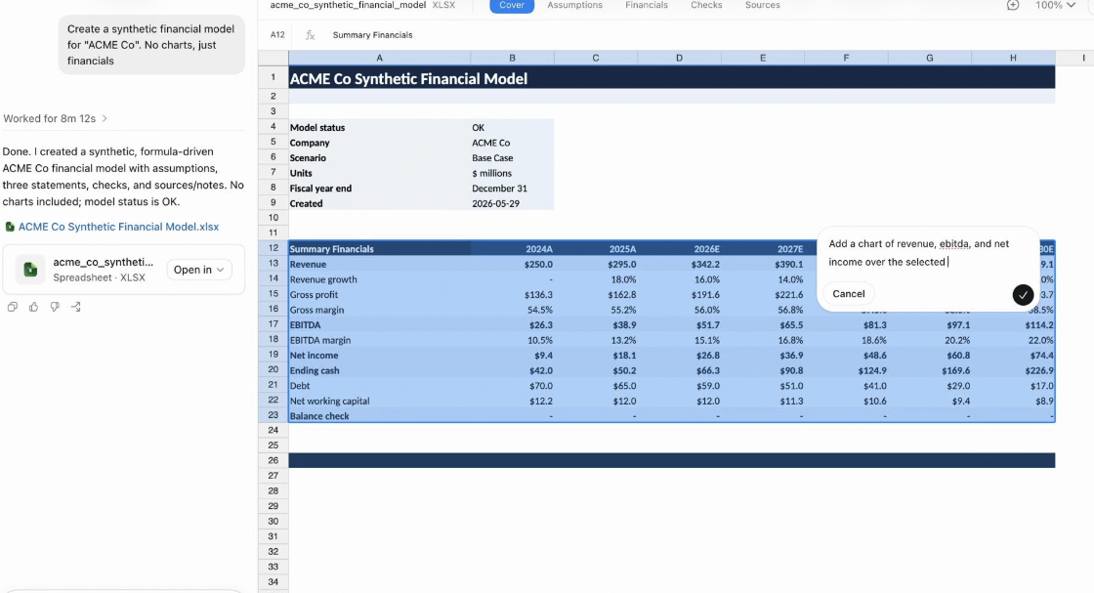Click the user prompt message bubble
1094x593 pixels.
151,45
